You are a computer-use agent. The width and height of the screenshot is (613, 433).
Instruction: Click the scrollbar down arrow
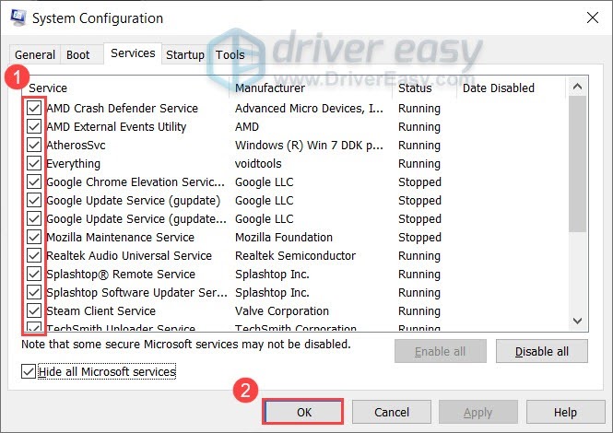(x=578, y=321)
